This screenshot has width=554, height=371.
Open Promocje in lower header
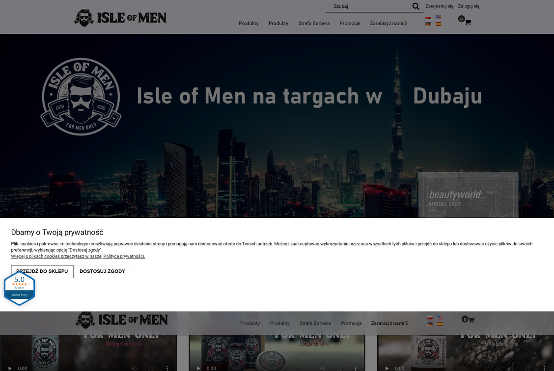click(x=351, y=323)
